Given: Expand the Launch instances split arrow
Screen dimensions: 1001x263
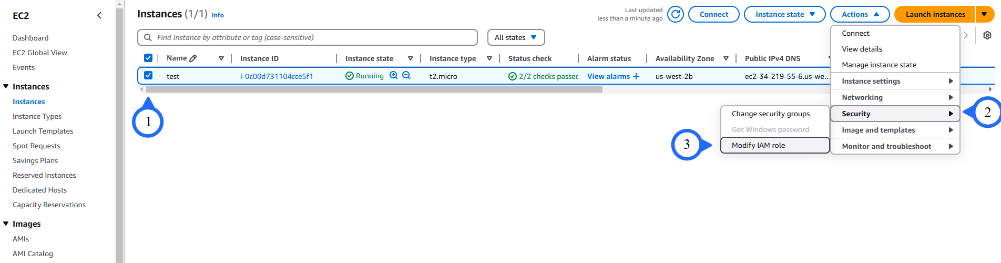Looking at the screenshot, I should point(984,14).
